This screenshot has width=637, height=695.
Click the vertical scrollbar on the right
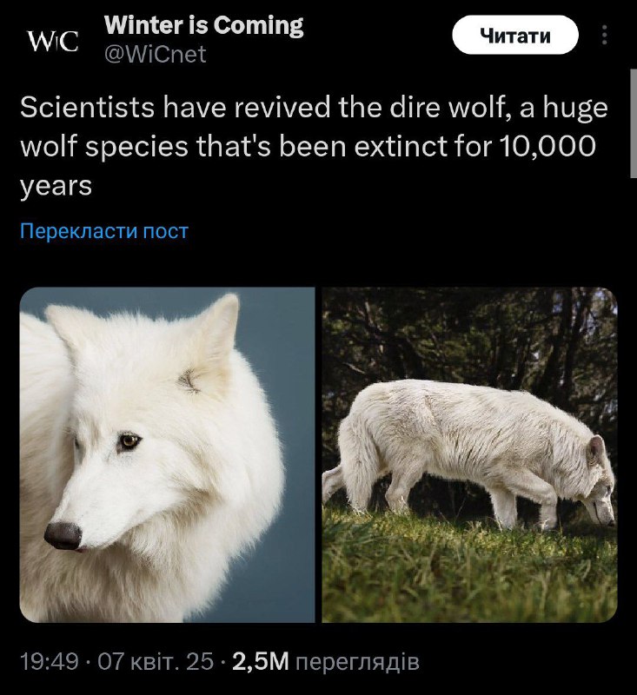click(634, 123)
